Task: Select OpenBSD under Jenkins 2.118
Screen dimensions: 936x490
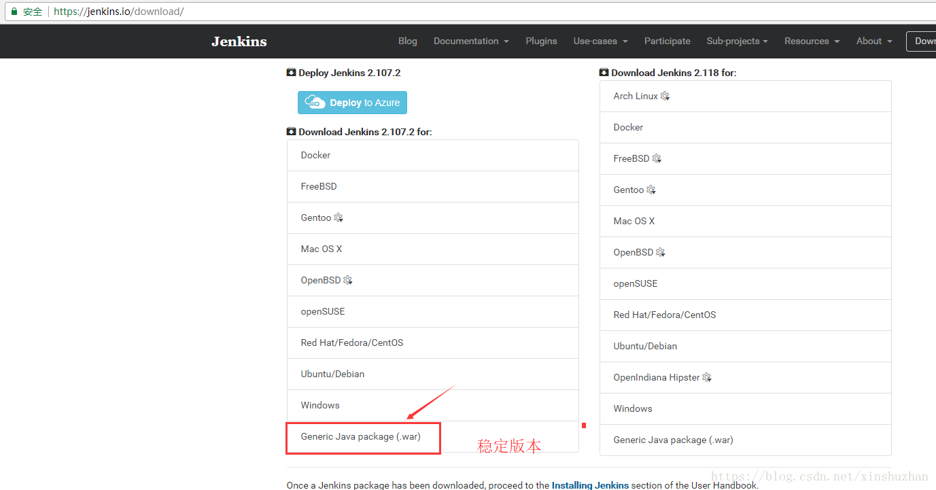Action: coord(746,253)
